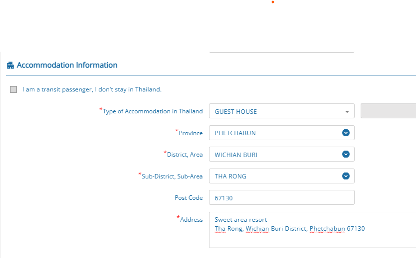Click the "Sub-District, Sub-Area" field label
The height and width of the screenshot is (258, 416).
tap(172, 176)
